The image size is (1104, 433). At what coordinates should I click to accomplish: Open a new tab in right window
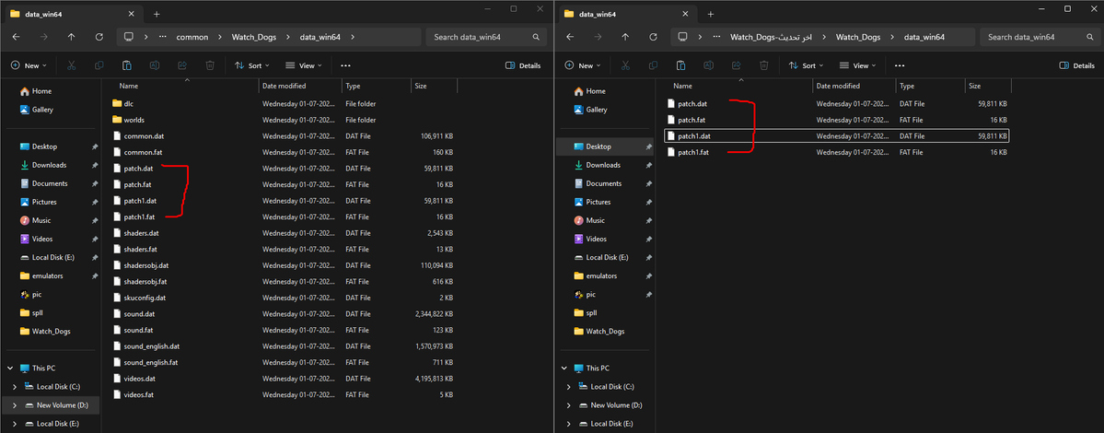(711, 14)
